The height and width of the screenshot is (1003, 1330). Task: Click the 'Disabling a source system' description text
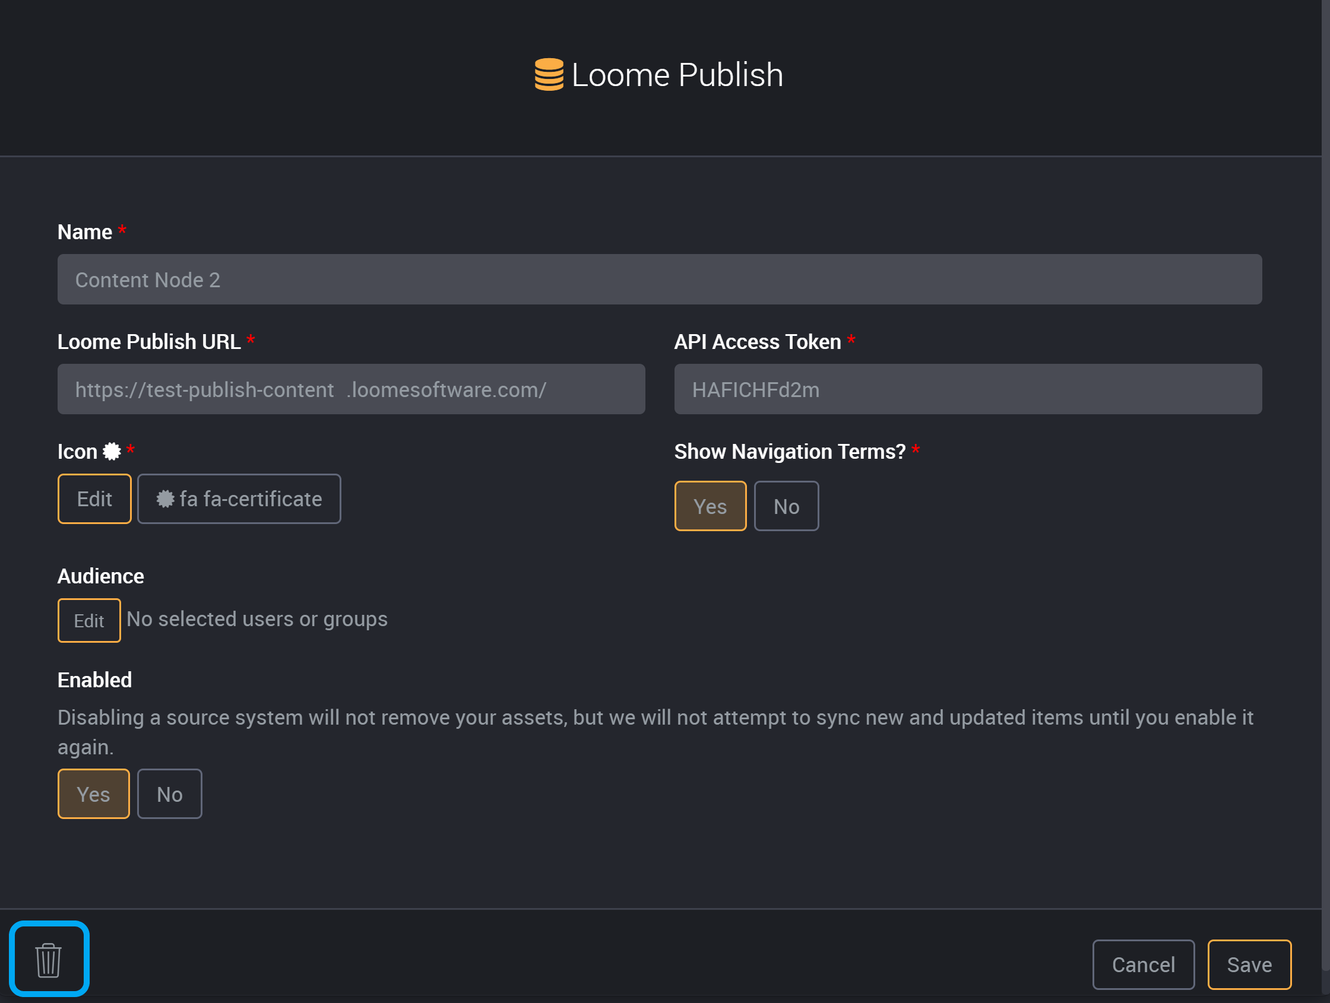point(656,732)
